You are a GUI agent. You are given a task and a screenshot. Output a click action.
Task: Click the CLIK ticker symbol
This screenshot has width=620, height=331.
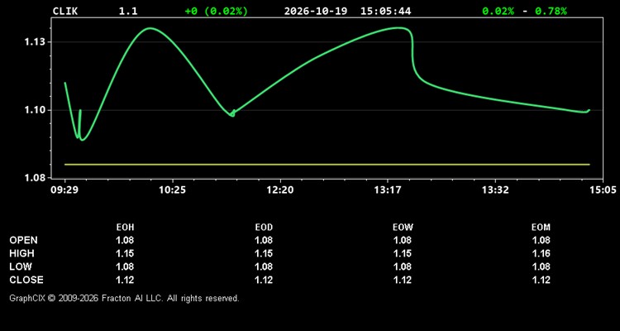65,11
